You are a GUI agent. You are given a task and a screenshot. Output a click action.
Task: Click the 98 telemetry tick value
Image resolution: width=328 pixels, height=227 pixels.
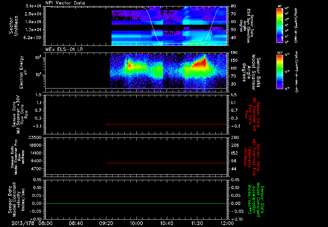(234, 161)
